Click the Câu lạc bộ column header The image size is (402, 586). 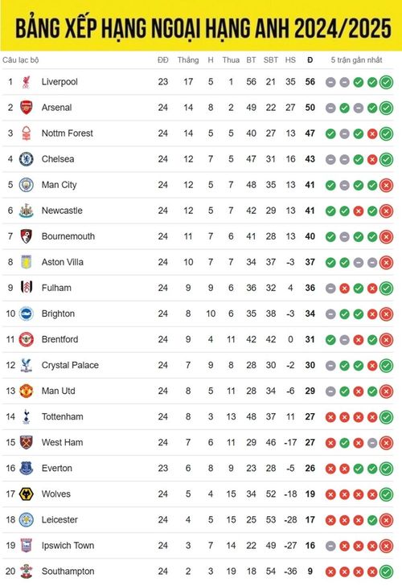(x=21, y=60)
